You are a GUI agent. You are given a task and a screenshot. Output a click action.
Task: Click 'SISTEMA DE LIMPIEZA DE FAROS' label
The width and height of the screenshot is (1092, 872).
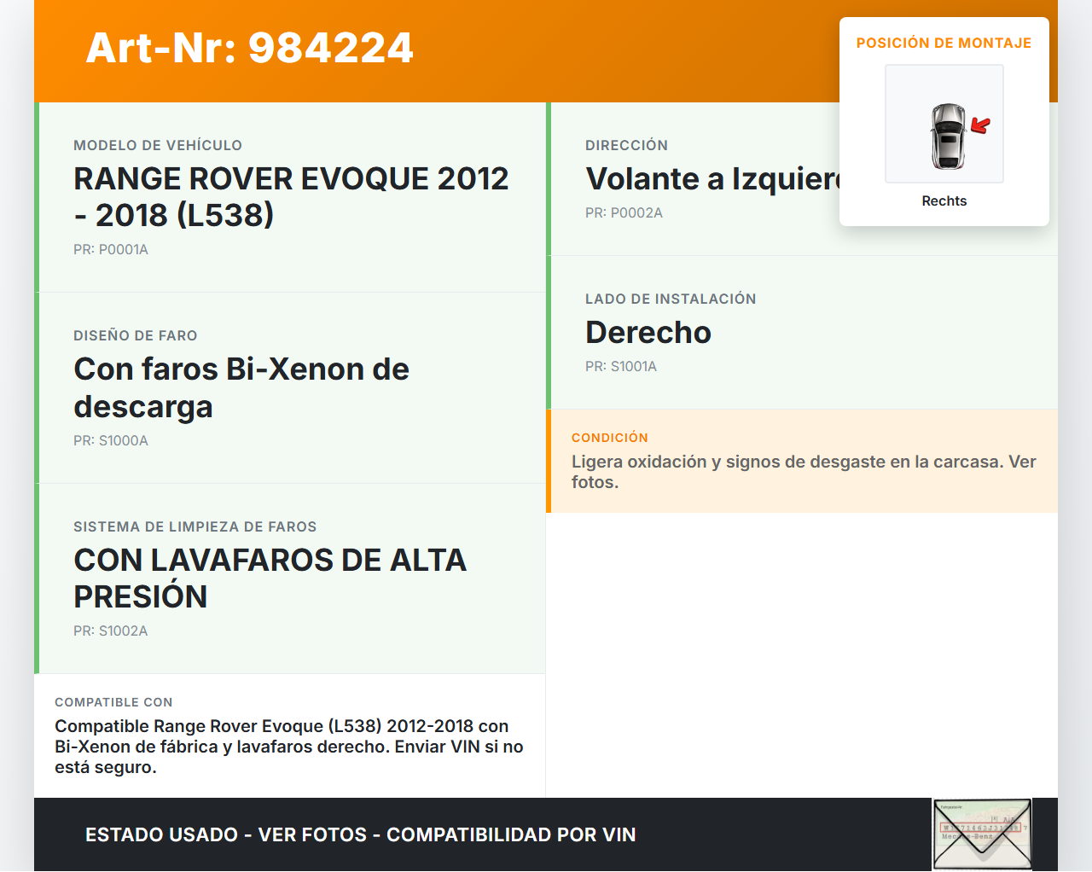point(195,527)
